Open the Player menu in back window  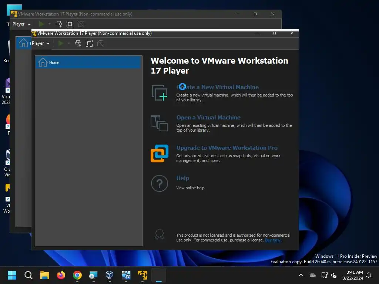coord(21,24)
